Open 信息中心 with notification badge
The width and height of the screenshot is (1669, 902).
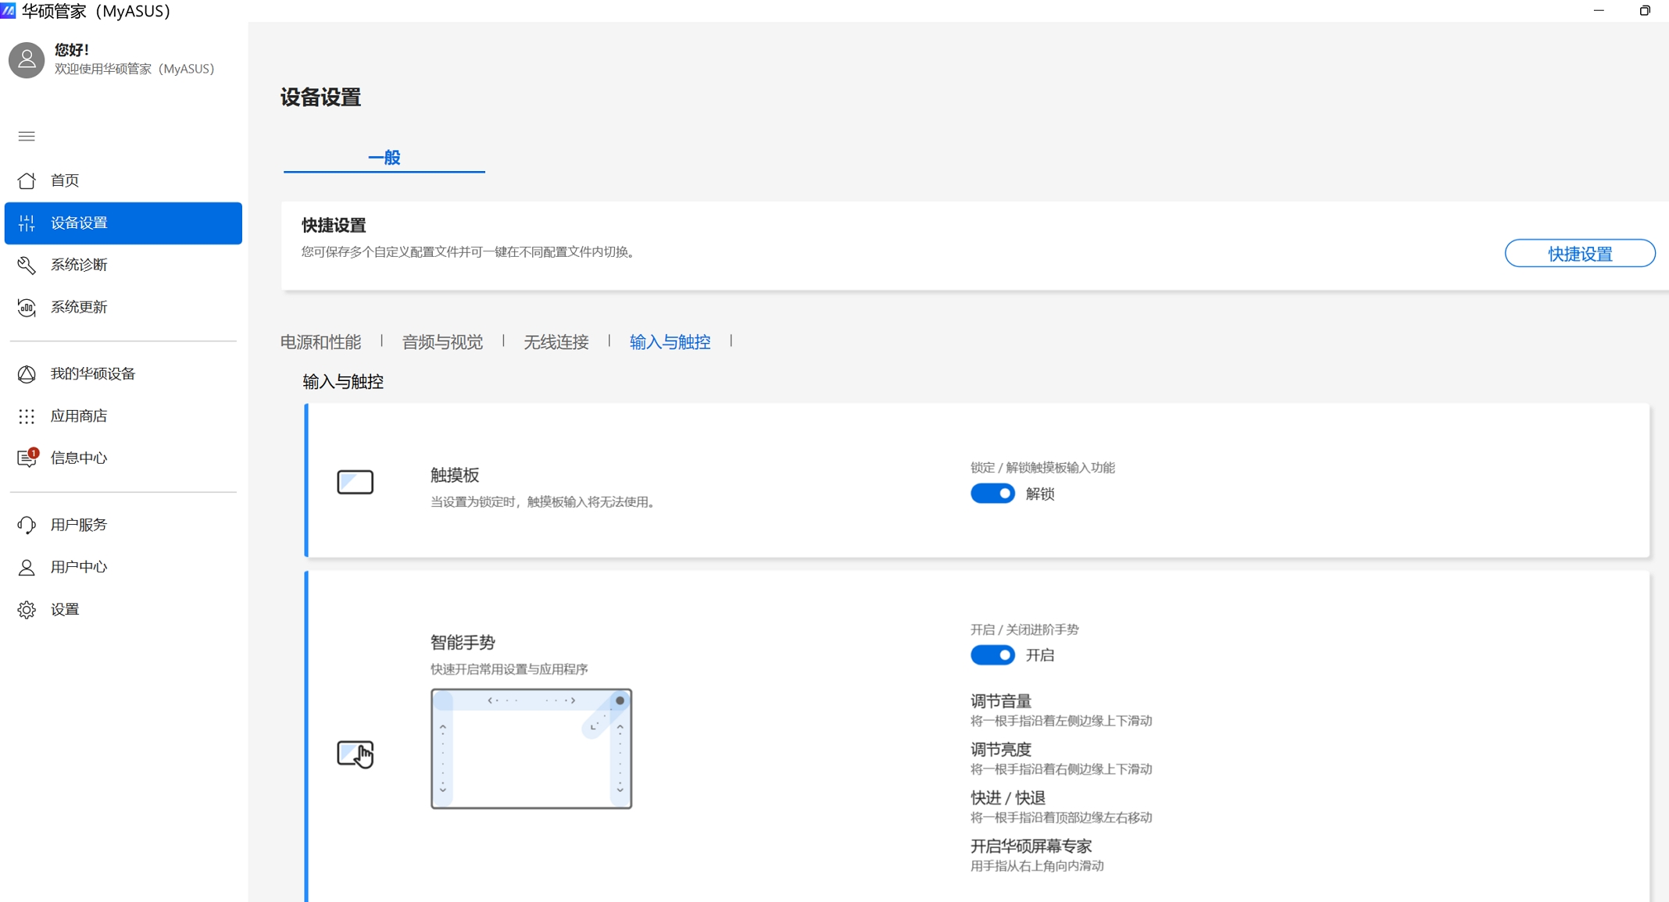point(28,458)
